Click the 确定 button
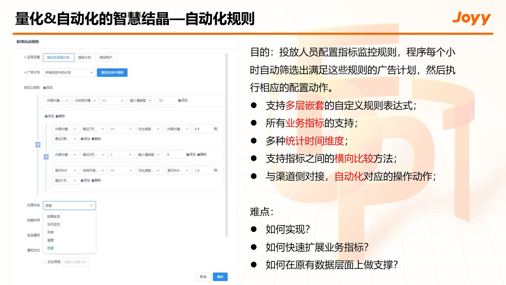Viewport: 506px width, 285px height. (220, 277)
